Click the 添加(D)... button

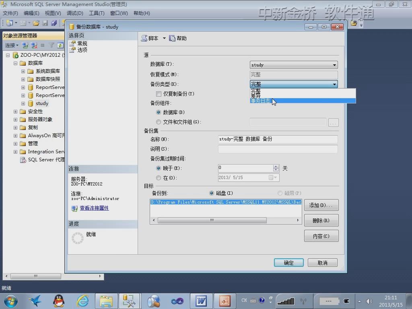click(321, 205)
